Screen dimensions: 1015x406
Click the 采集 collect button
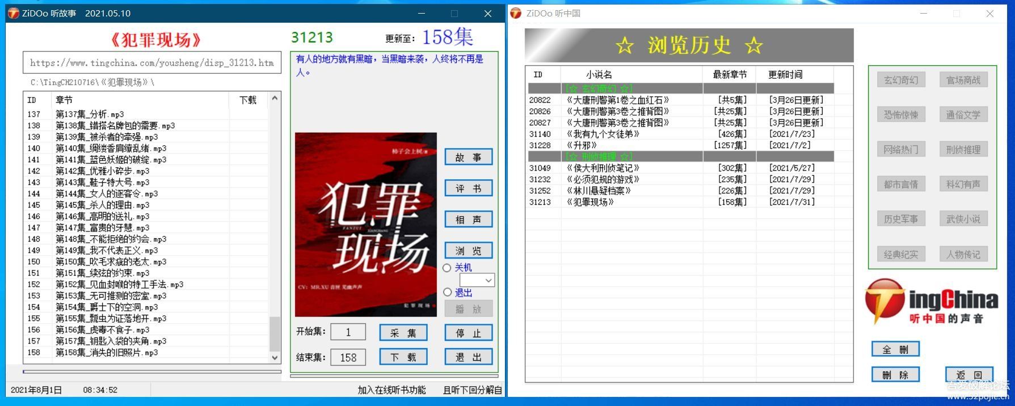pos(403,333)
